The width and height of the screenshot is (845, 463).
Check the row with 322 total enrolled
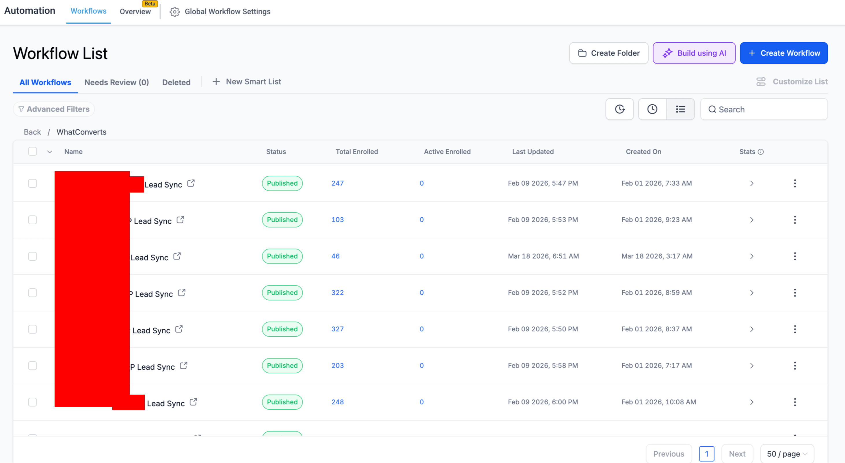tap(32, 293)
